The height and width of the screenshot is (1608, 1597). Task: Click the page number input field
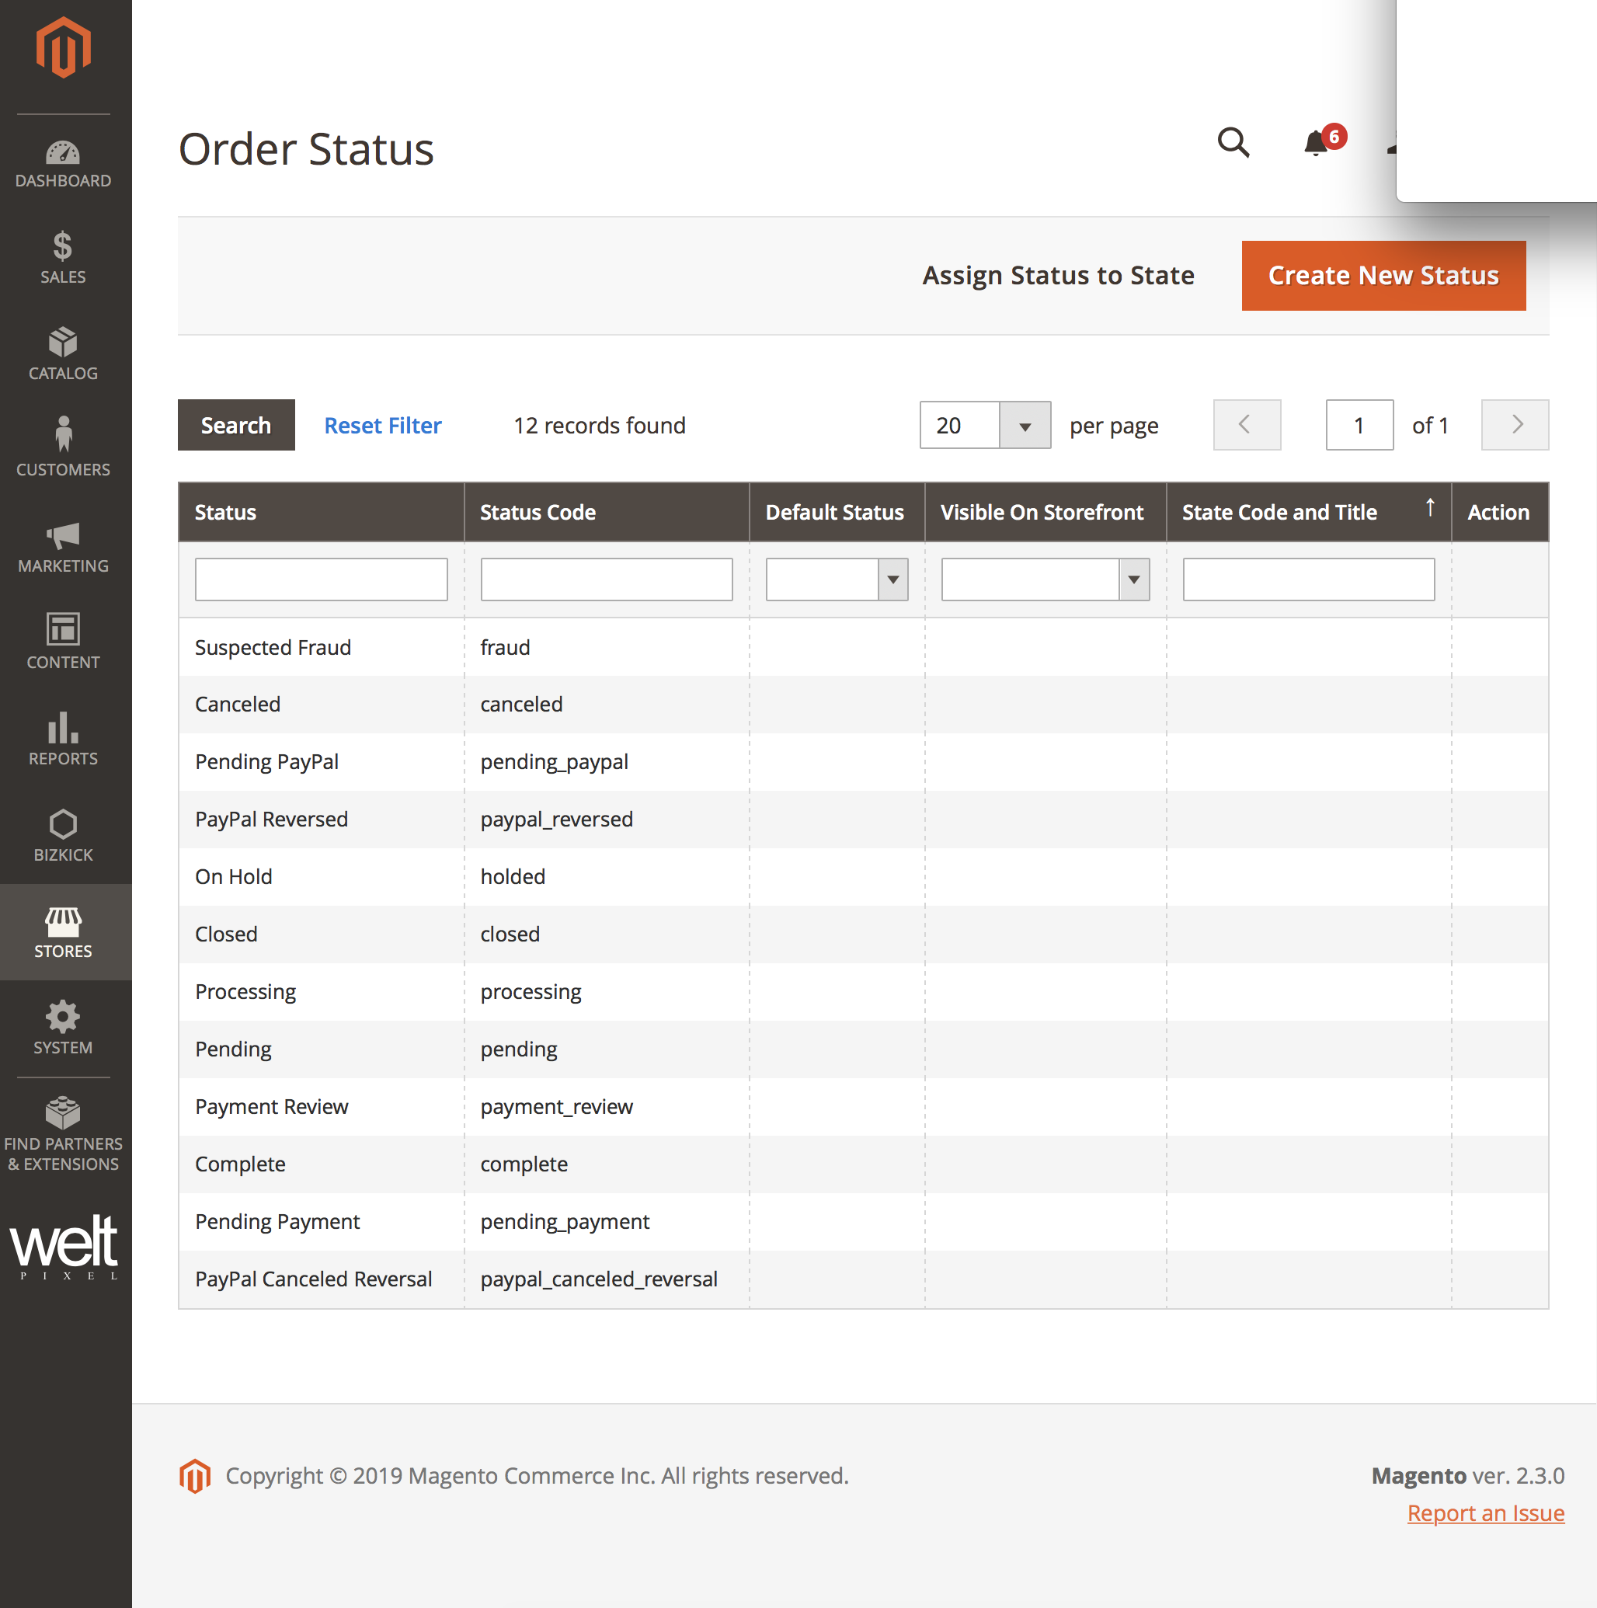click(1359, 426)
